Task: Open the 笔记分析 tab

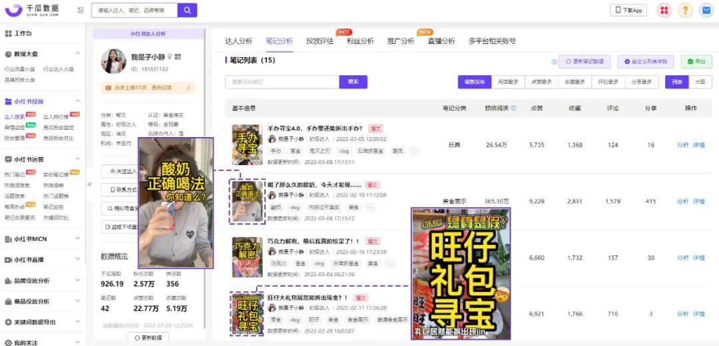Action: click(279, 41)
